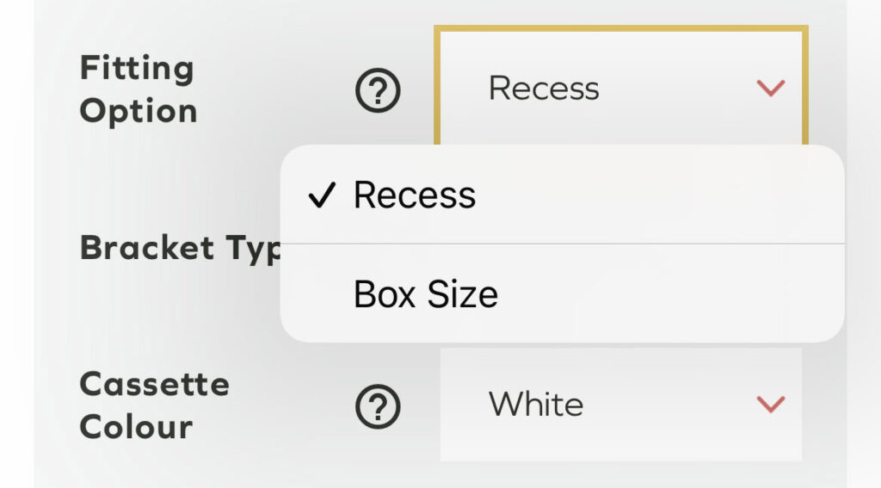Choose Box Size from the popup menu

tap(426, 295)
